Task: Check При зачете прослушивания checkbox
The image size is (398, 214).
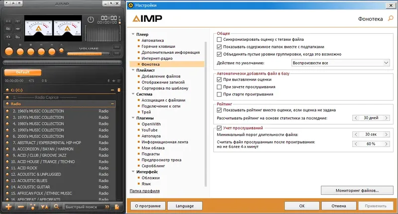Action: (219, 87)
